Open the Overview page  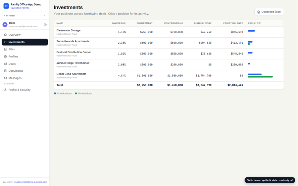[x=25, y=35]
